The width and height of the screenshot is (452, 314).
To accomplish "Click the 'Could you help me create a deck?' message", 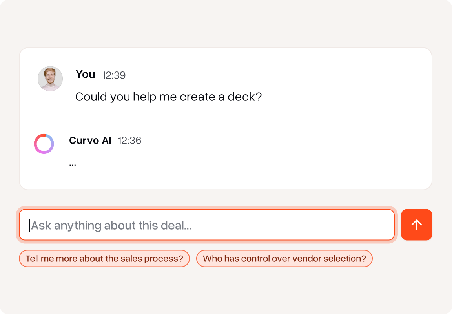I will (168, 97).
